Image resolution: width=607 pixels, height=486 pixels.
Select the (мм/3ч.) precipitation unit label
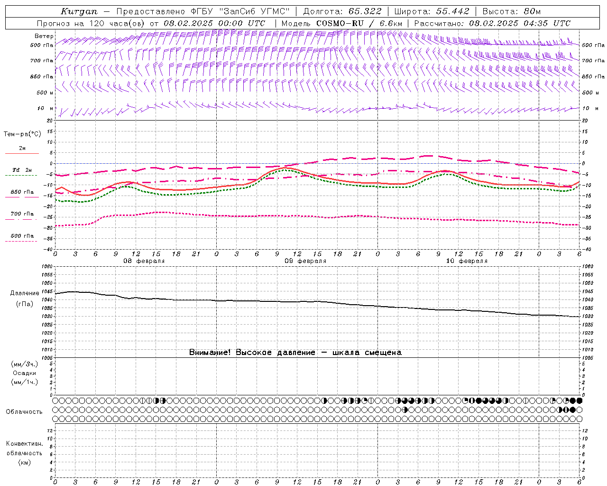pos(25,364)
